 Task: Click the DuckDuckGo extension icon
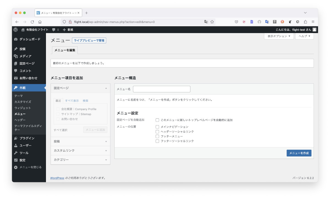[x=282, y=22]
